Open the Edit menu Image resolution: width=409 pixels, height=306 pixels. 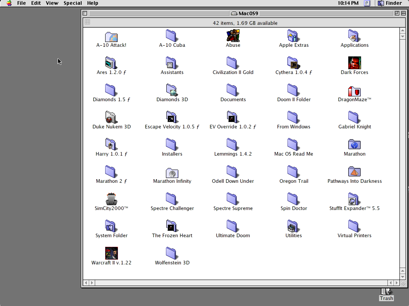pyautogui.click(x=36, y=3)
